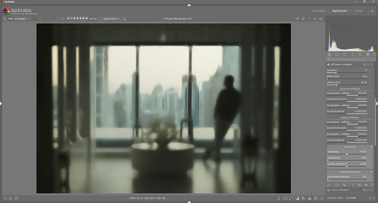Toggle green color label filter
Image resolution: width=378 pixels, height=203 pixels.
coord(44,19)
